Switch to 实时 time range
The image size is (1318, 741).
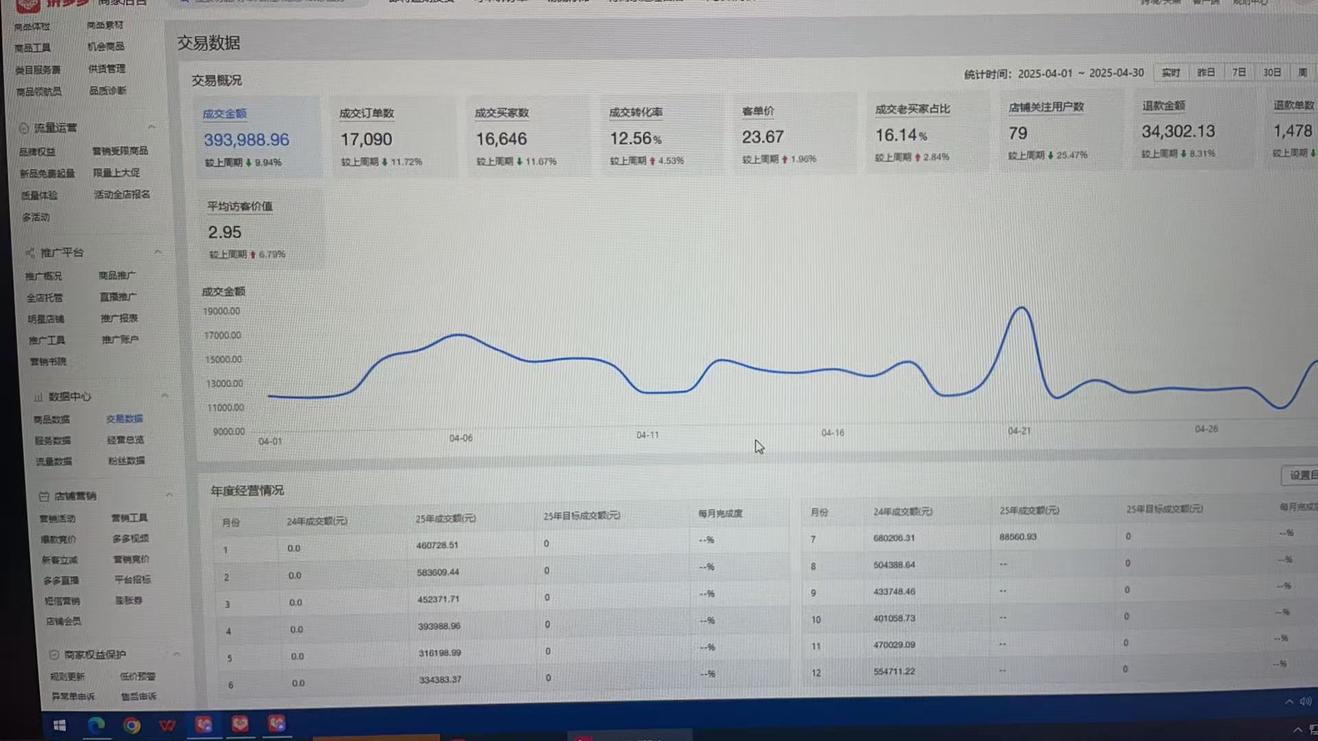(1170, 73)
